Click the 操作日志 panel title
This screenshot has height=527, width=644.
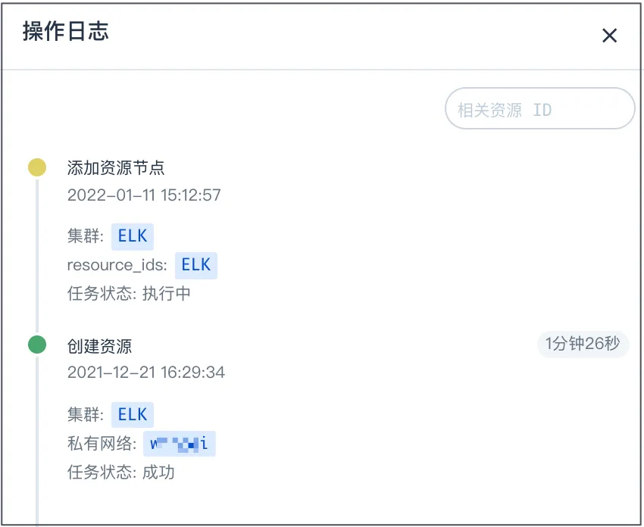(x=66, y=32)
